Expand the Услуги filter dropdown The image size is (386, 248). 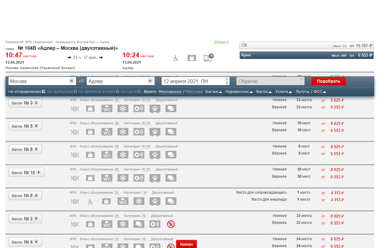click(x=284, y=92)
